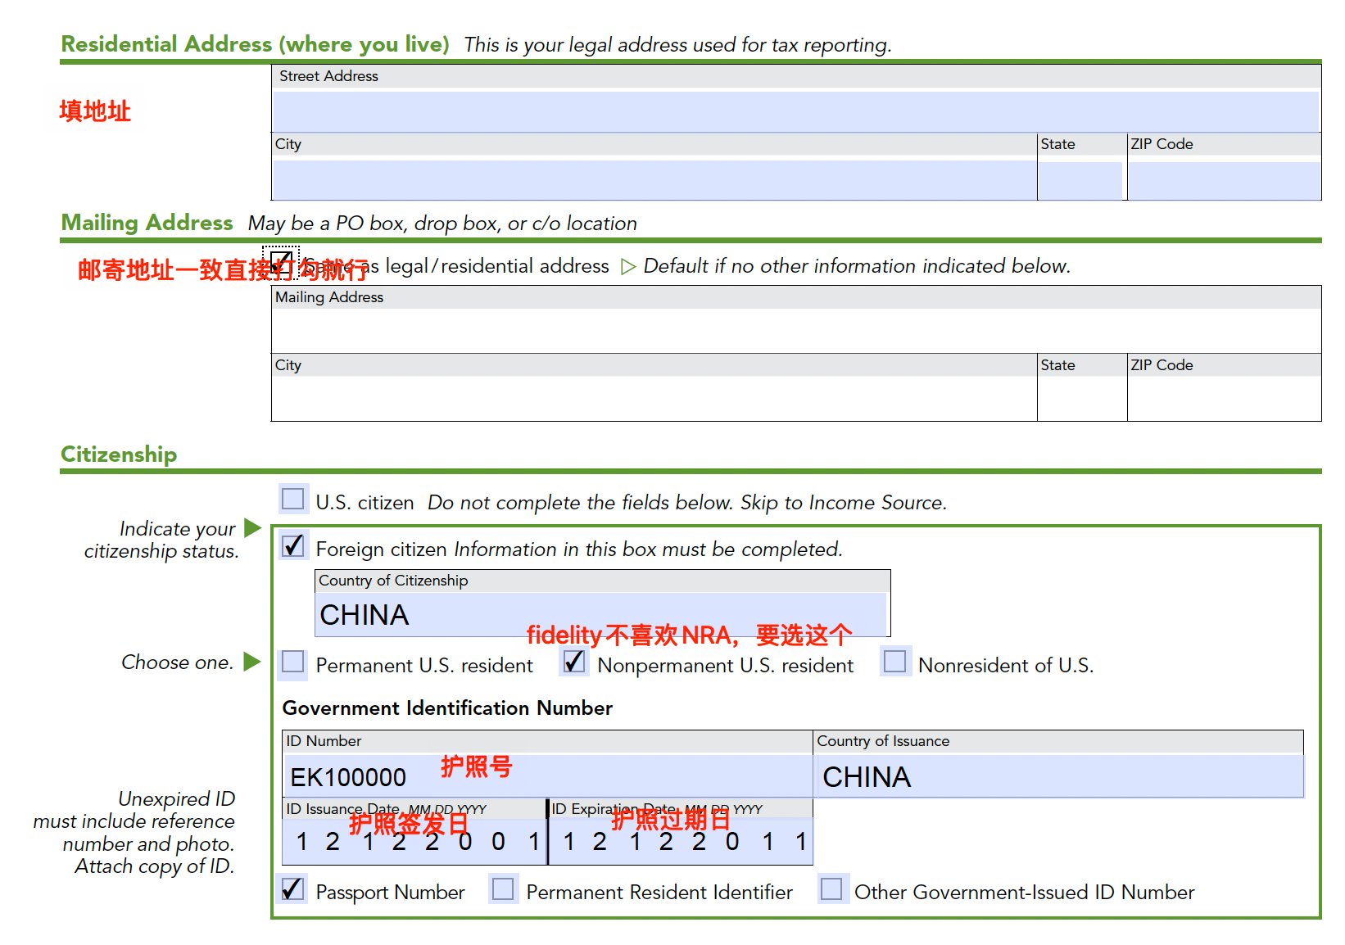
Task: Tick the Nonresident of U.S. box
Action: click(x=894, y=662)
